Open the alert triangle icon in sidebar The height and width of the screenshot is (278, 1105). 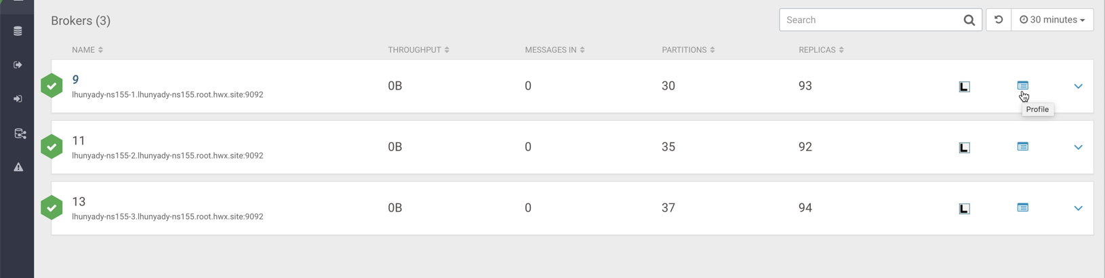[18, 167]
